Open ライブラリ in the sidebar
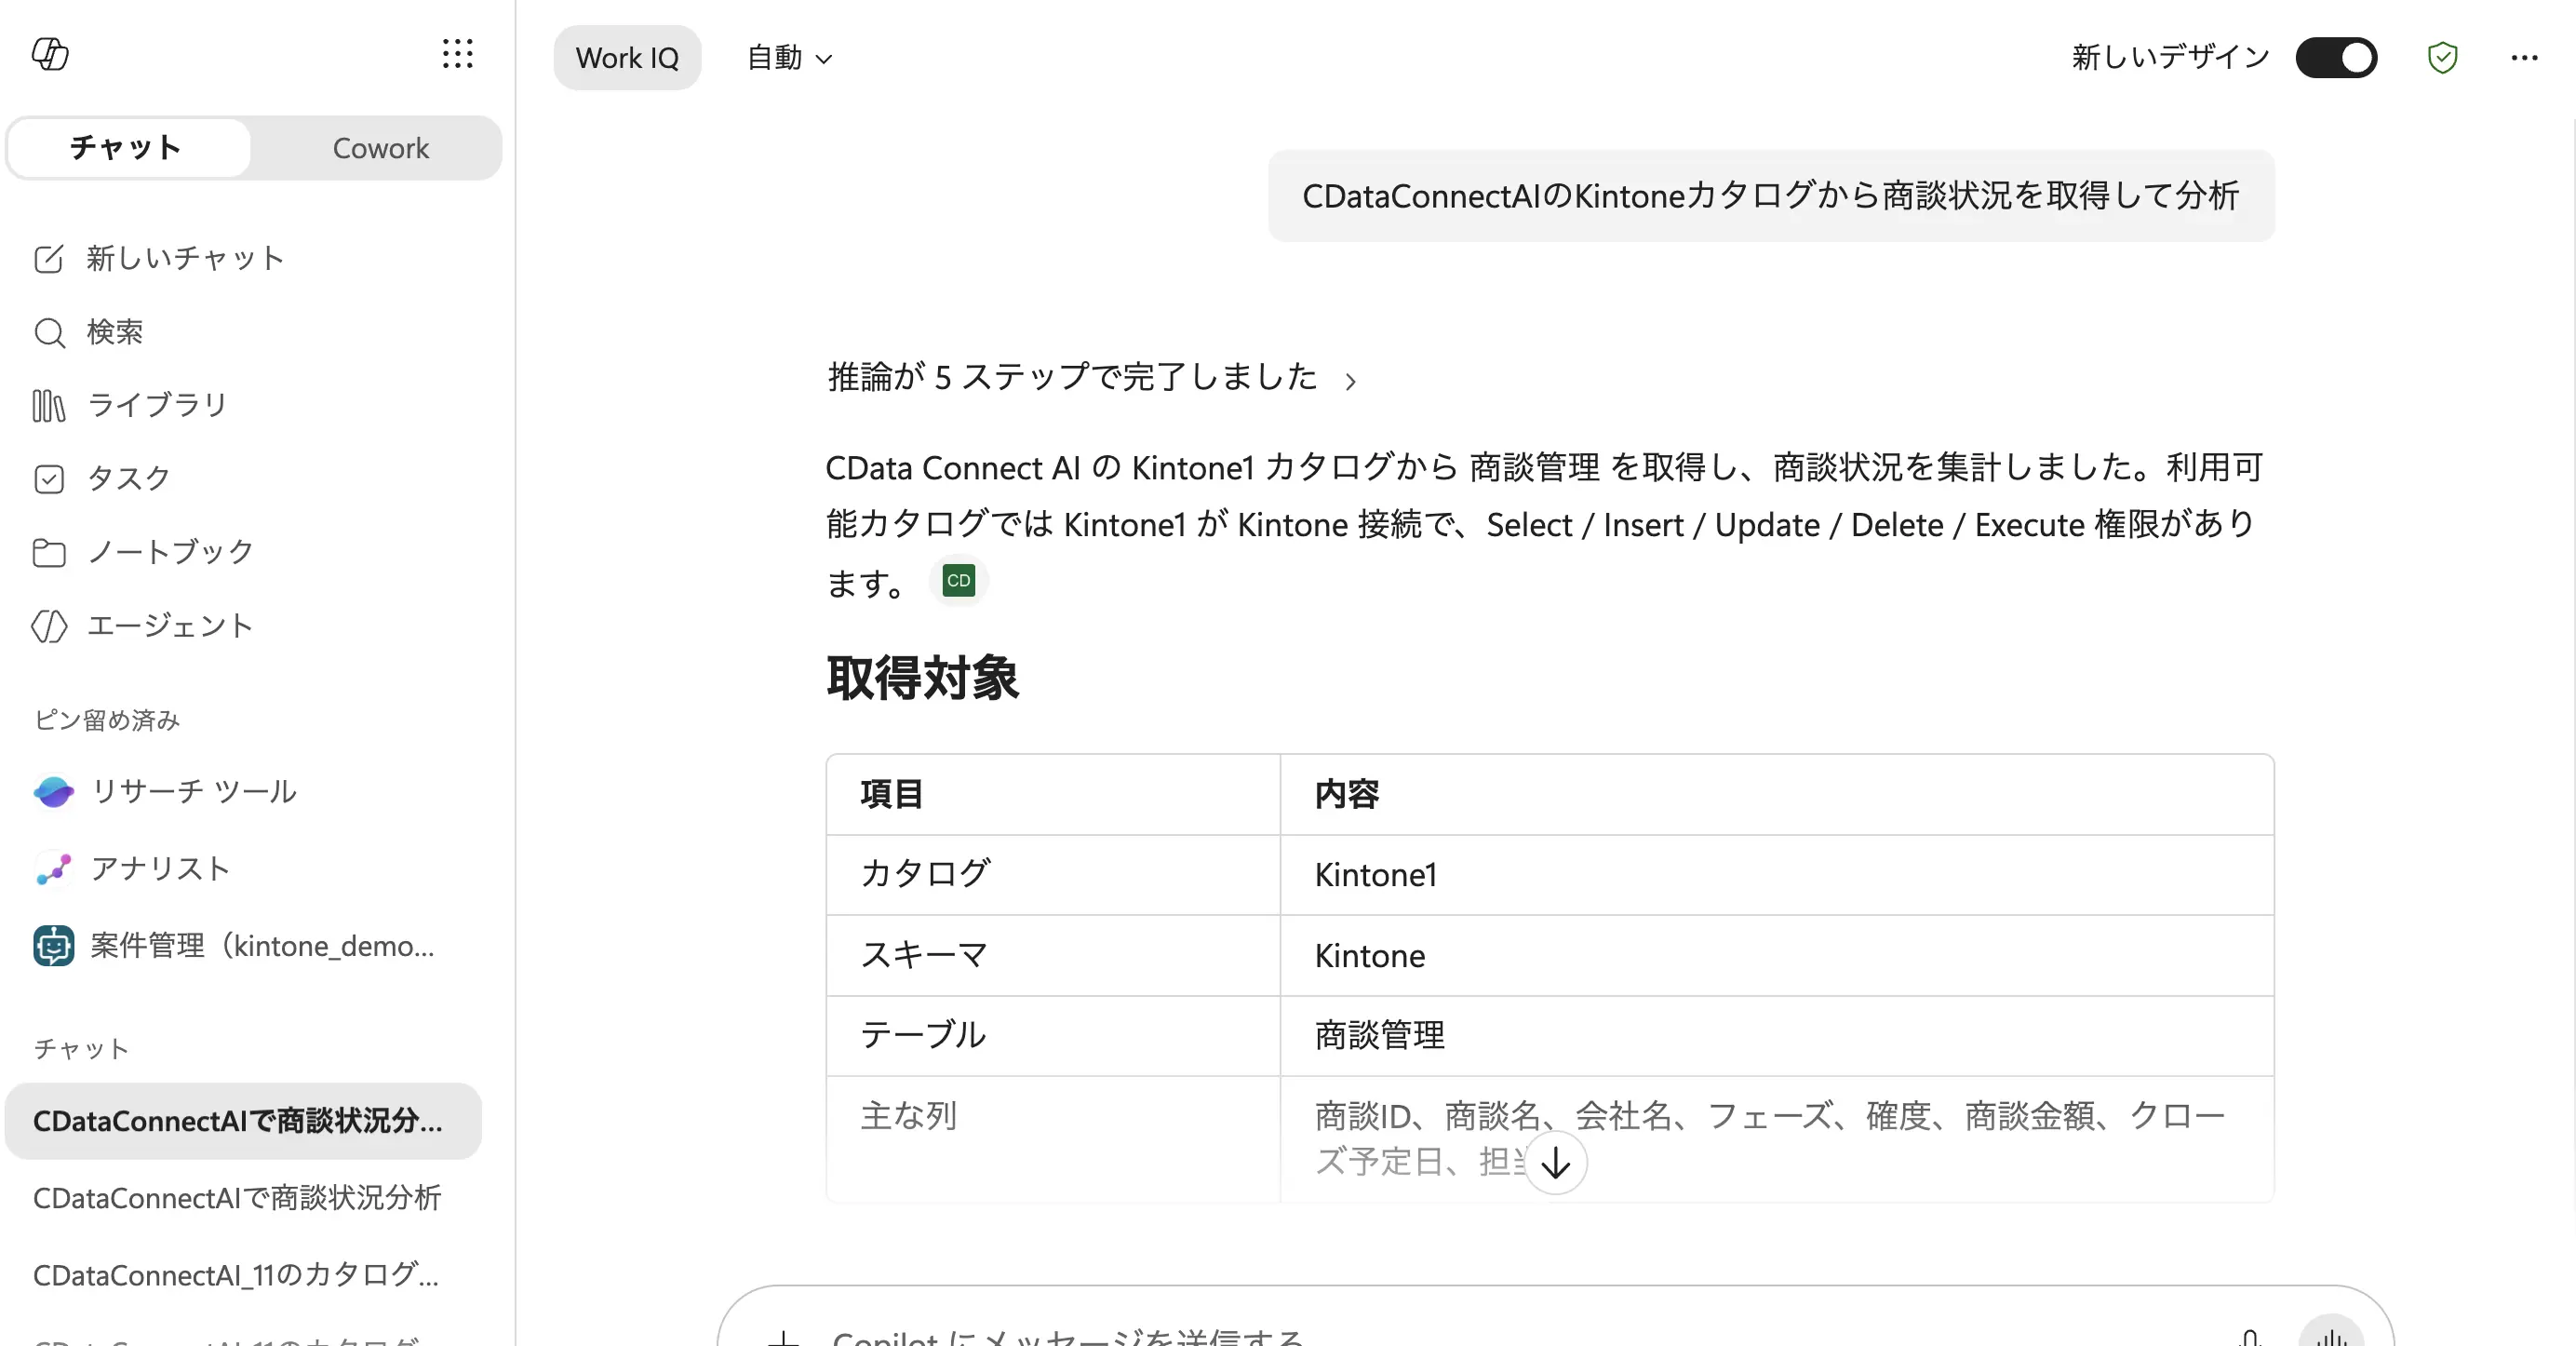 point(158,405)
